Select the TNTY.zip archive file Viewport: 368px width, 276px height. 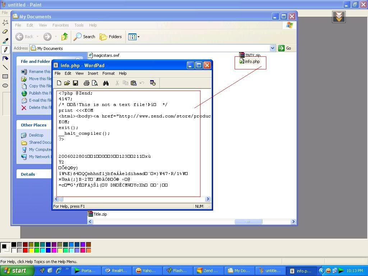(249, 55)
